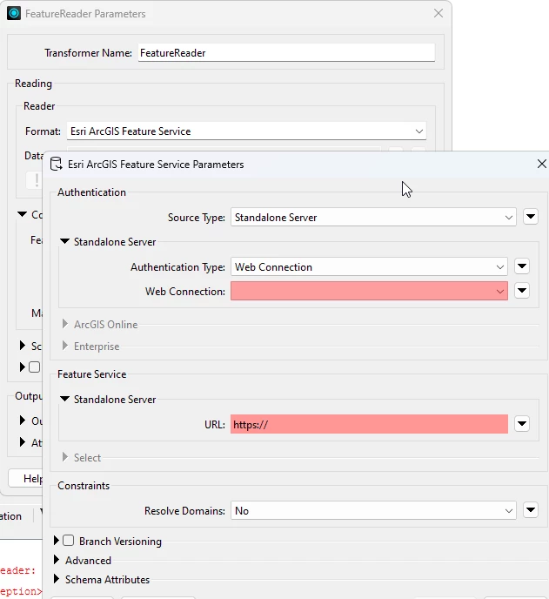Expand the Branch Versioning section
549x599 pixels.
(57, 541)
